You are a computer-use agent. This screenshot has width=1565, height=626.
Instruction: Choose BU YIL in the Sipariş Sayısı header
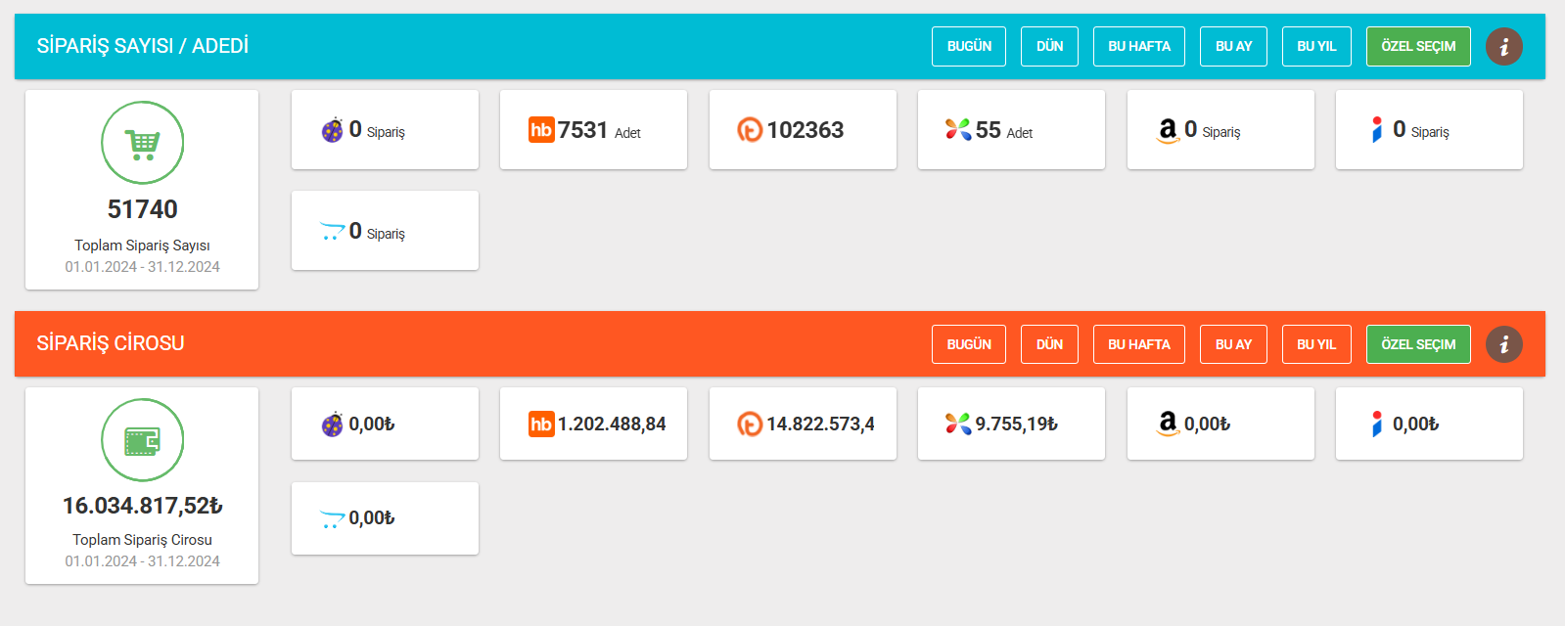[x=1316, y=46]
